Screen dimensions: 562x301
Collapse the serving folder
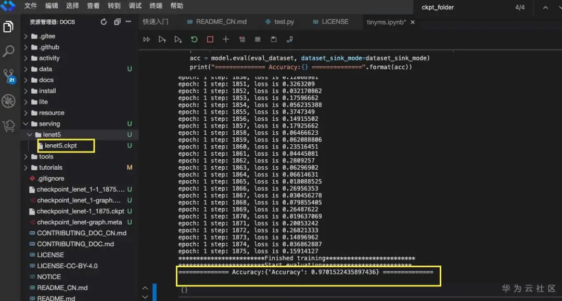click(49, 124)
